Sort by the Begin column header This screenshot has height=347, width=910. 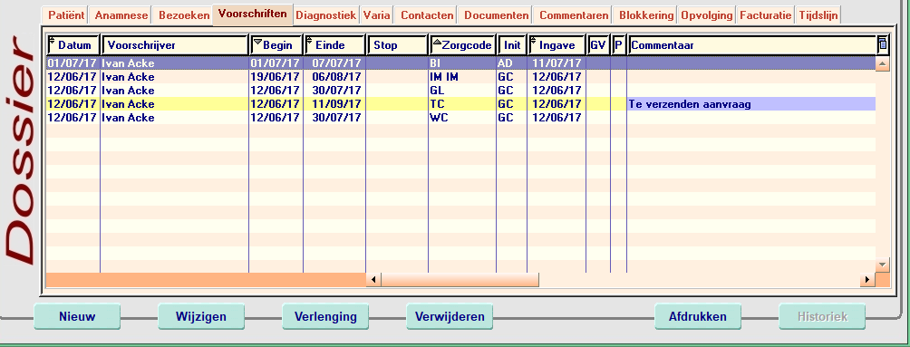276,44
